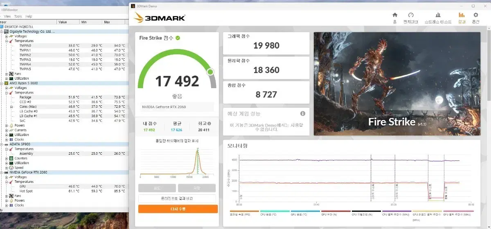Click the NVIDIA GeForce RTX 2060 field under score
The height and width of the screenshot is (229, 491).
178,107
